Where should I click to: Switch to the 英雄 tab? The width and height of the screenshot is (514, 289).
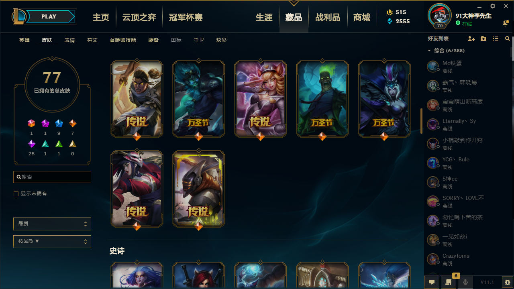(x=24, y=40)
